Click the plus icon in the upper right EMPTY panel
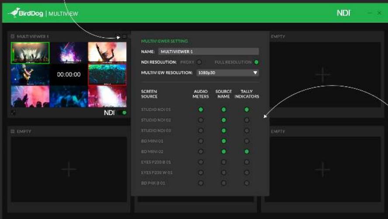Screen dimensions: 388x219 pyautogui.click(x=322, y=74)
